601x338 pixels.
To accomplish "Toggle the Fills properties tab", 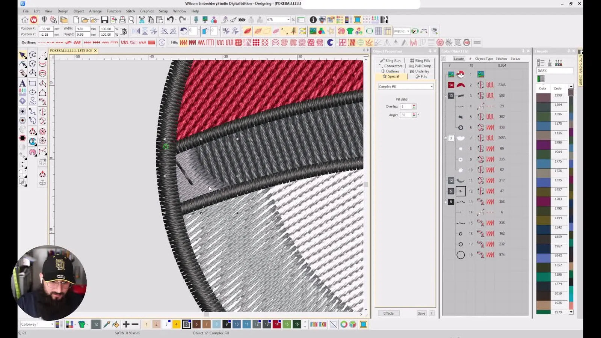I will 421,76.
